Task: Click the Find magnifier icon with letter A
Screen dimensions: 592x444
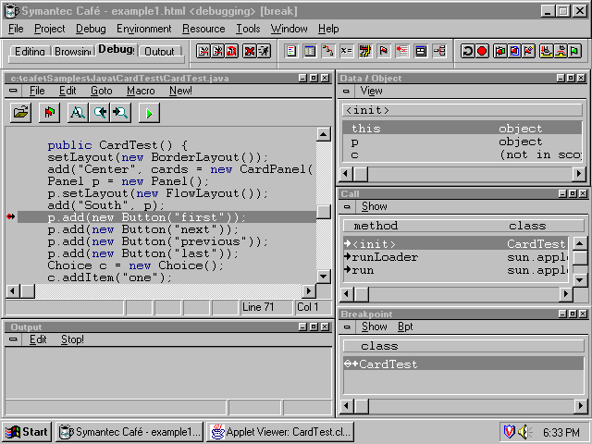Action: (78, 113)
